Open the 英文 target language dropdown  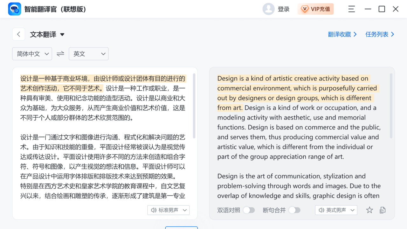click(x=88, y=54)
